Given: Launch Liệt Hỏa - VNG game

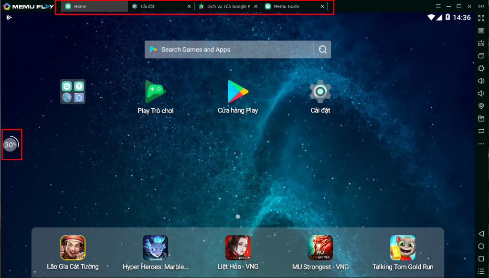Looking at the screenshot, I should pyautogui.click(x=238, y=252).
